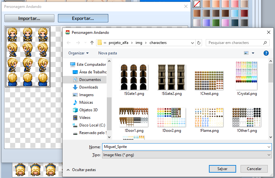Pick the dark gray color swatch
The image size is (275, 178).
pyautogui.click(x=244, y=23)
